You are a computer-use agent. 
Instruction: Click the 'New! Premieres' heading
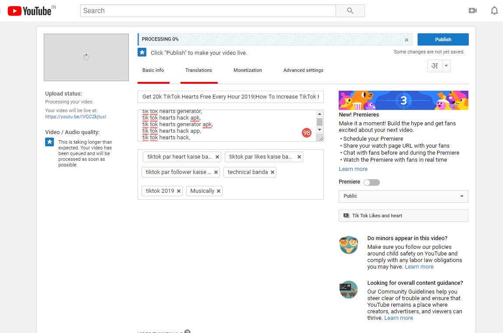(359, 115)
